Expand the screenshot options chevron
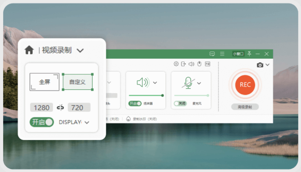The width and height of the screenshot is (301, 172). point(268,65)
